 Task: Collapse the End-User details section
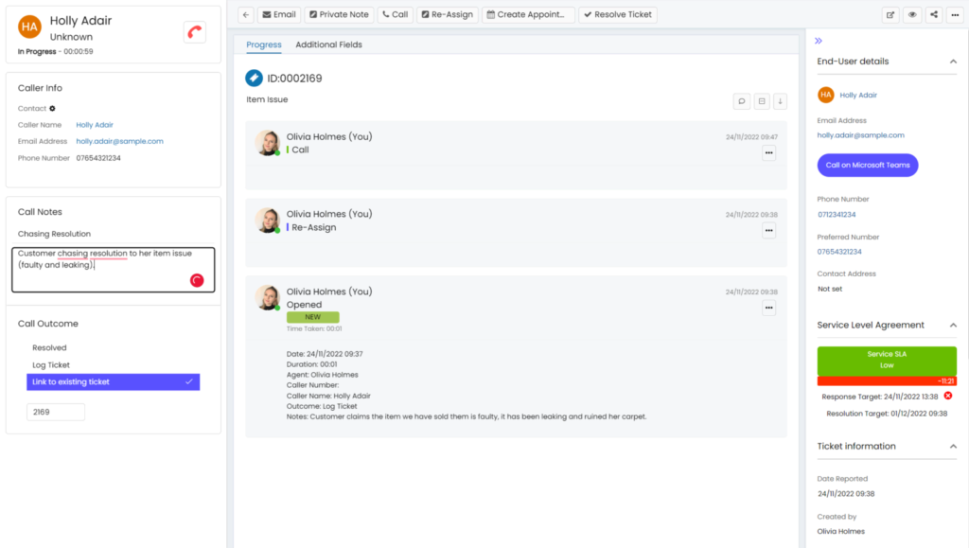[952, 62]
